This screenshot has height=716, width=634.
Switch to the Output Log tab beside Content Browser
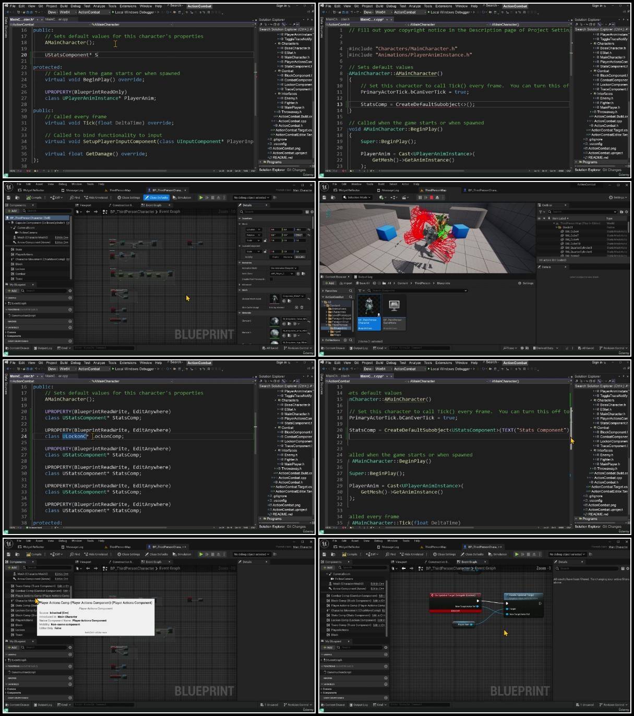tap(364, 277)
